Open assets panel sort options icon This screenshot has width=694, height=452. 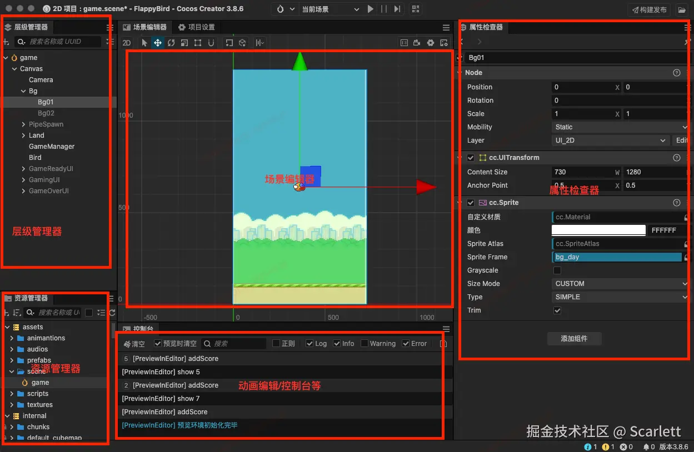(x=17, y=313)
